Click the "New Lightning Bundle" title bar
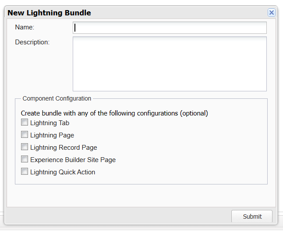283x231 pixels. (131, 13)
